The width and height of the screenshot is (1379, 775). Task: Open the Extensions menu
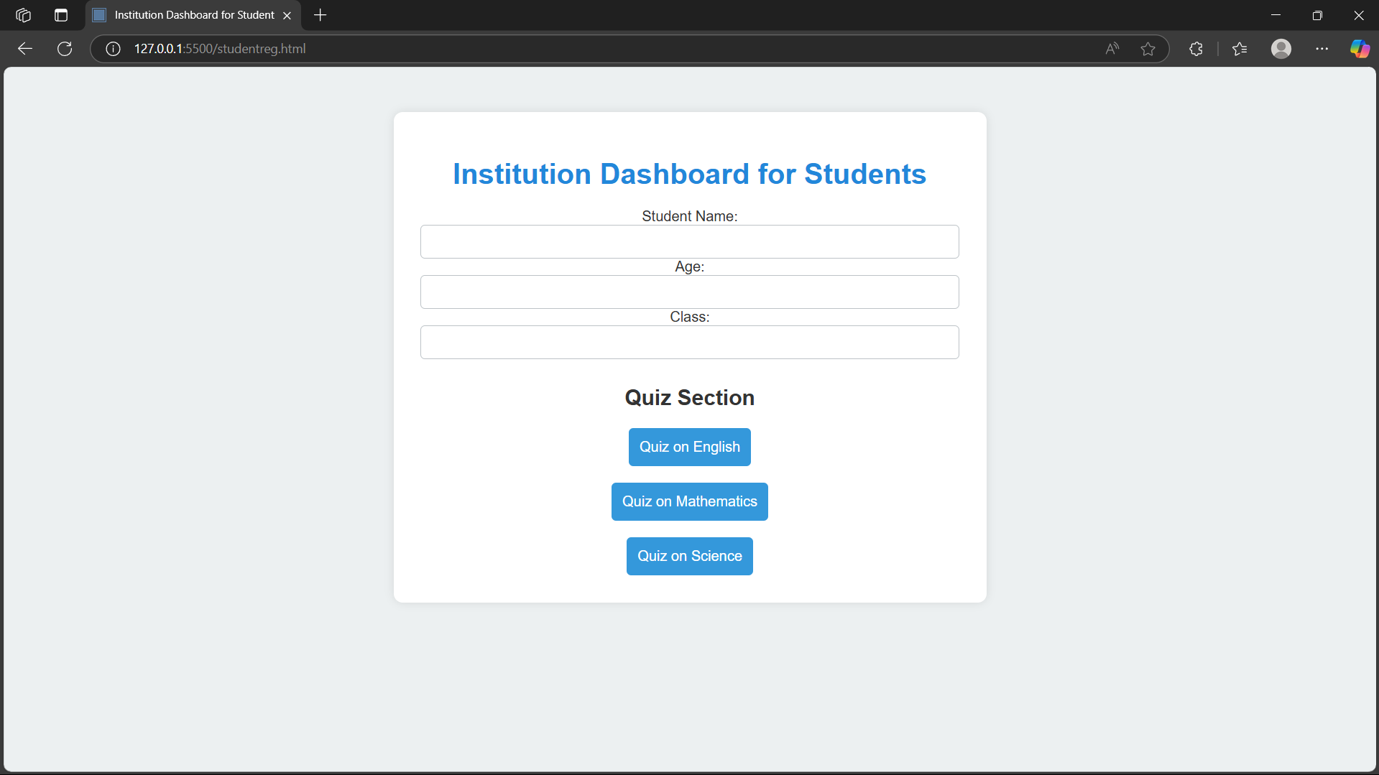1196,49
